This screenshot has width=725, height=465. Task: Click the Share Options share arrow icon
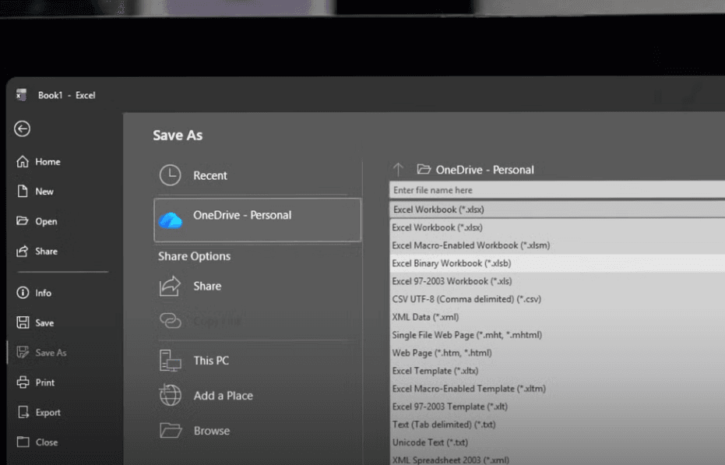coord(170,286)
